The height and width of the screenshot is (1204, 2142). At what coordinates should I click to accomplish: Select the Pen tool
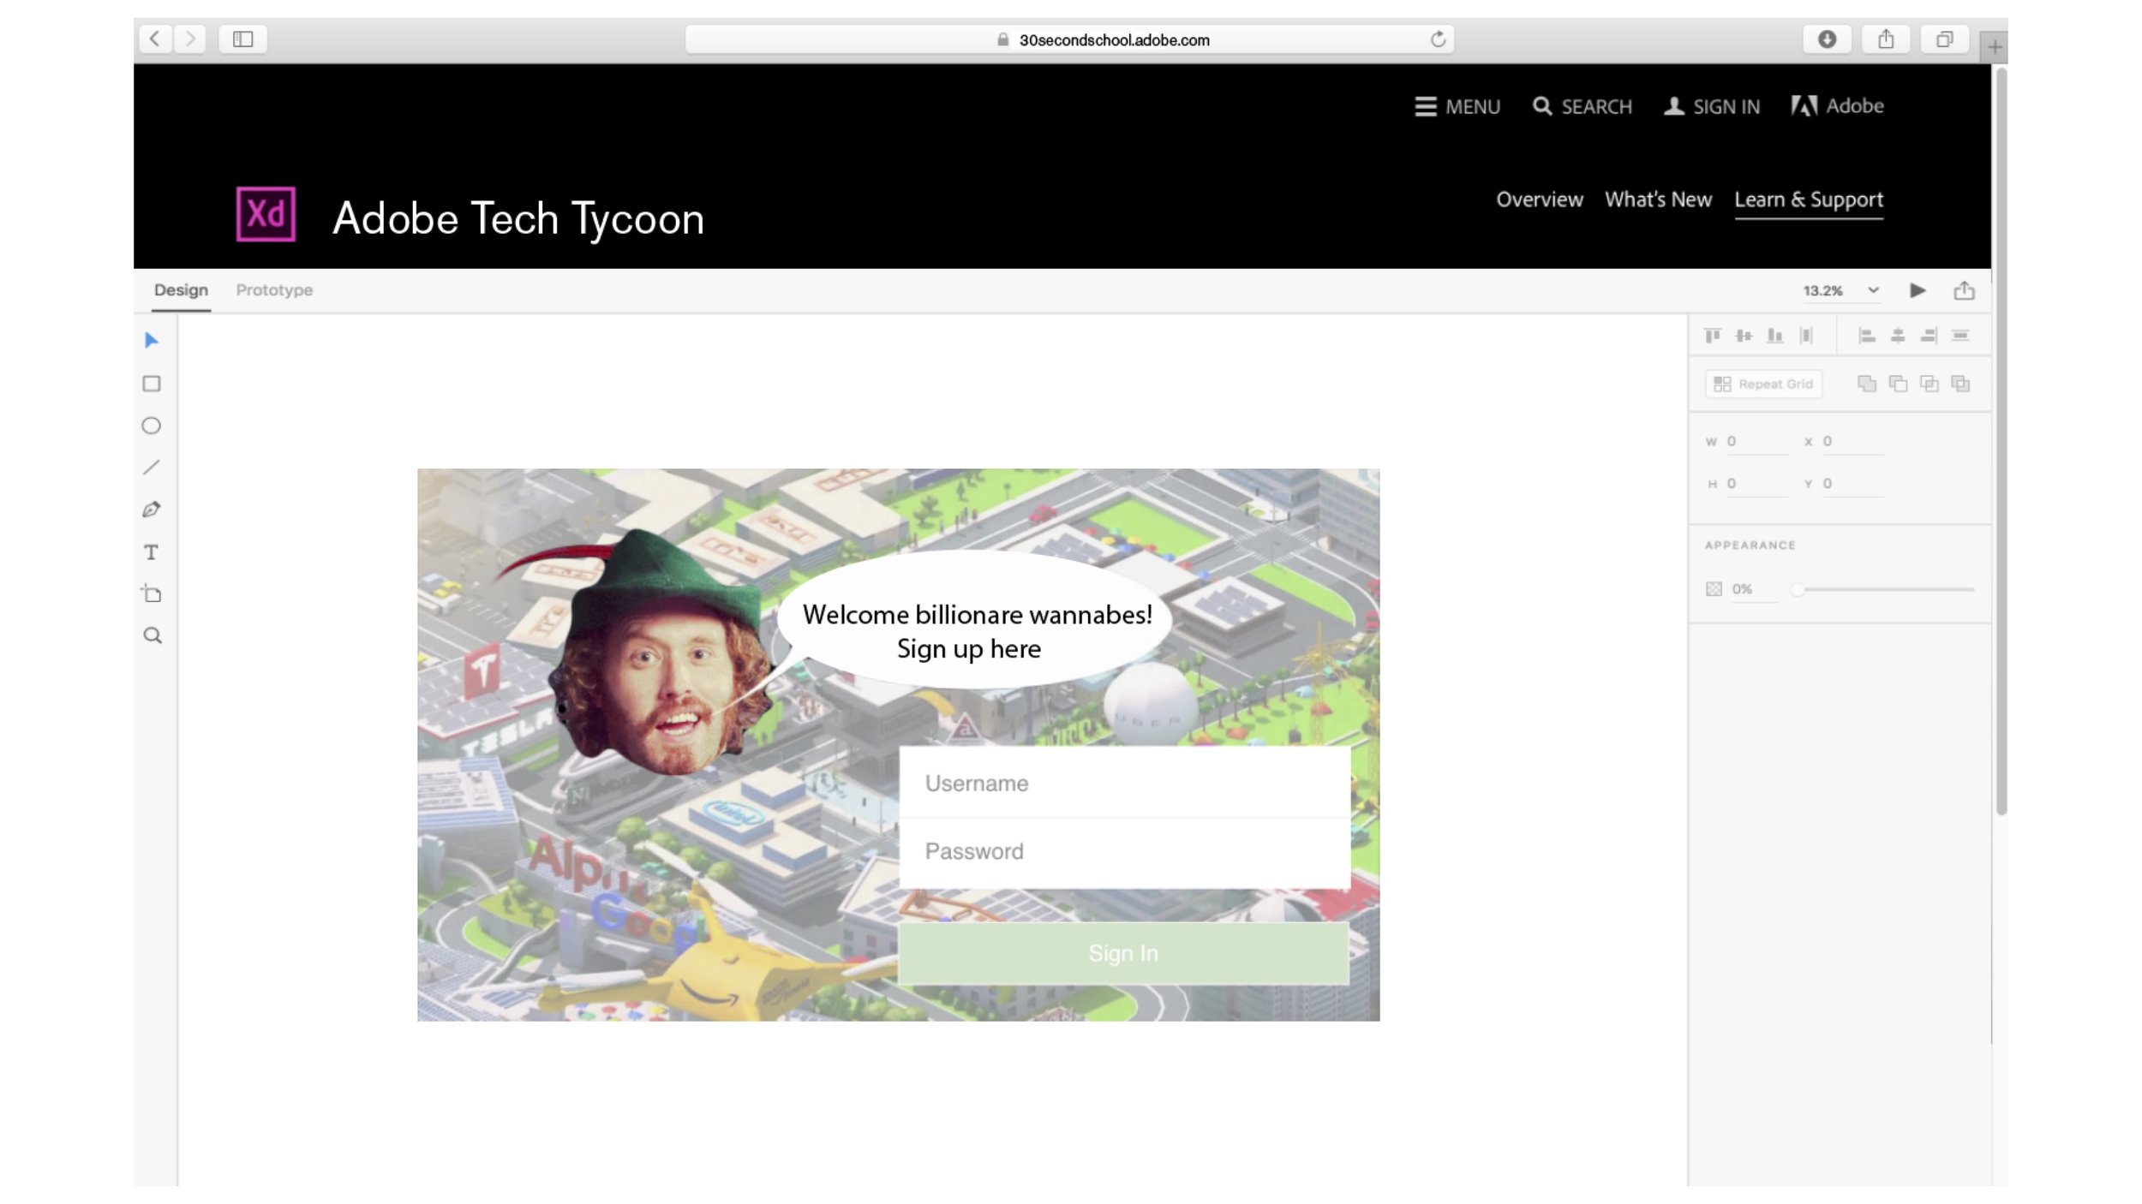(x=152, y=510)
